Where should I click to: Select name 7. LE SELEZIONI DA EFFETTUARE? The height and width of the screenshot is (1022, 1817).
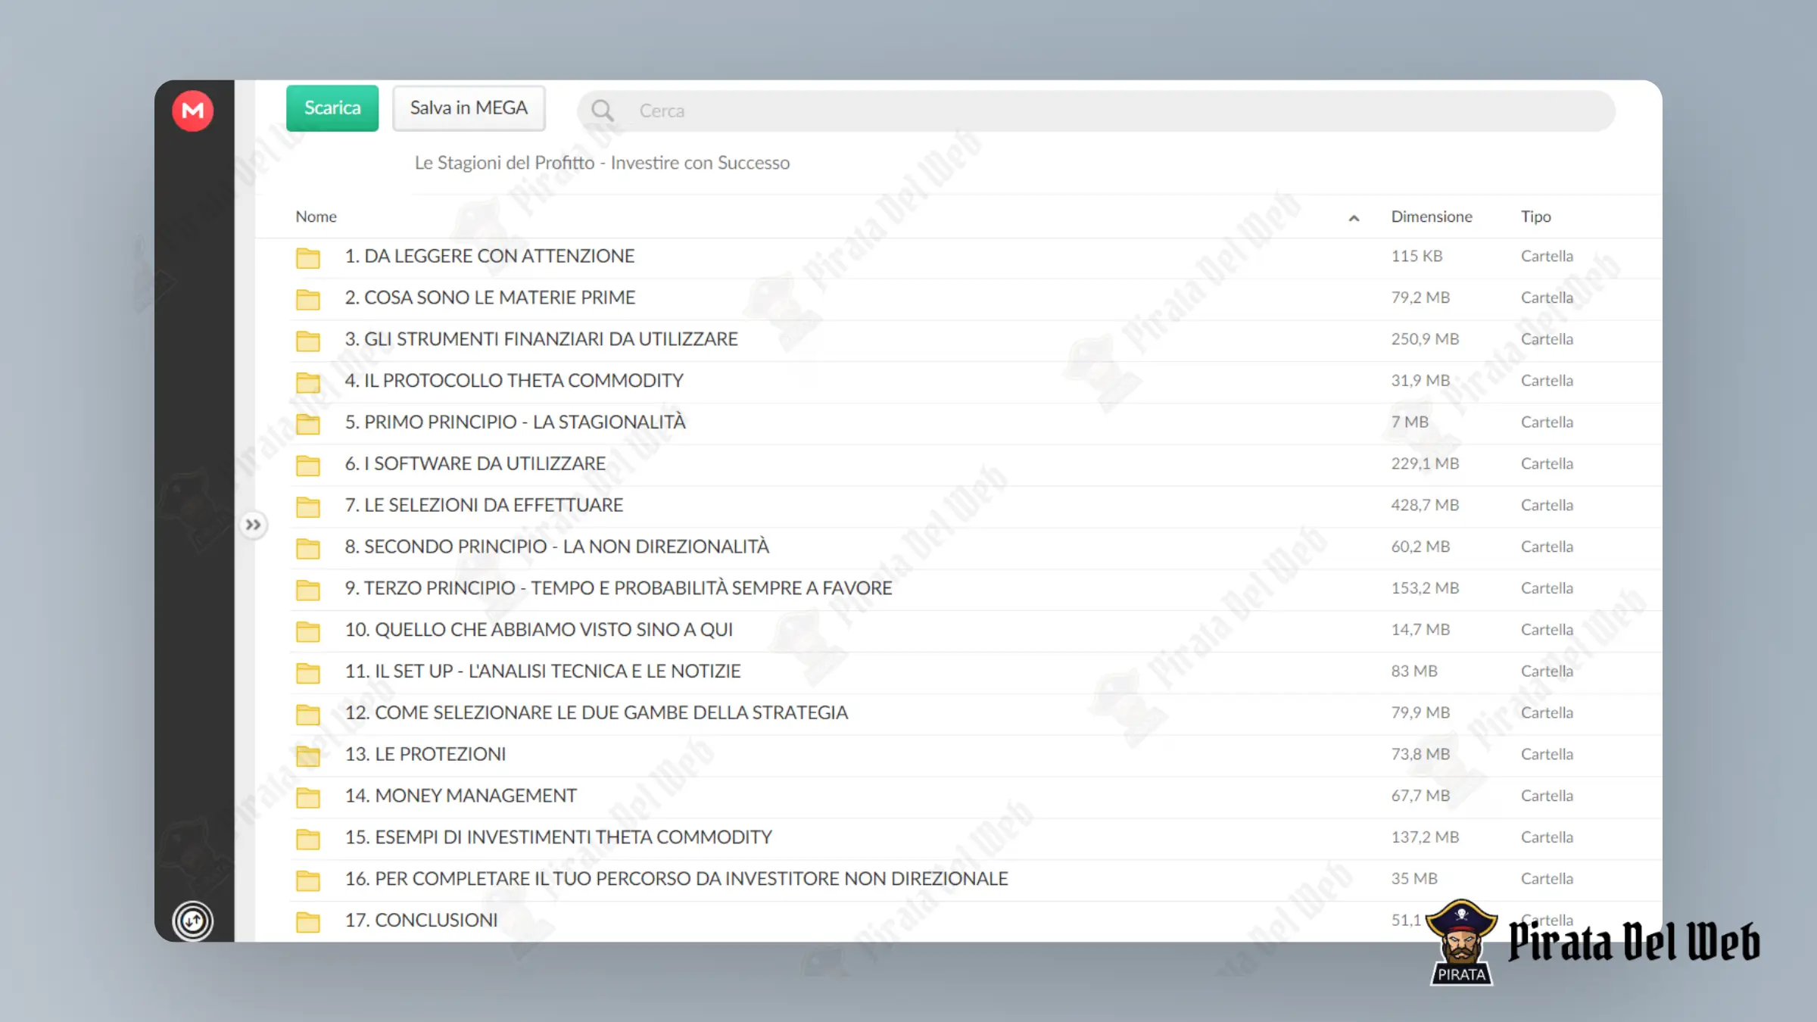click(x=484, y=505)
